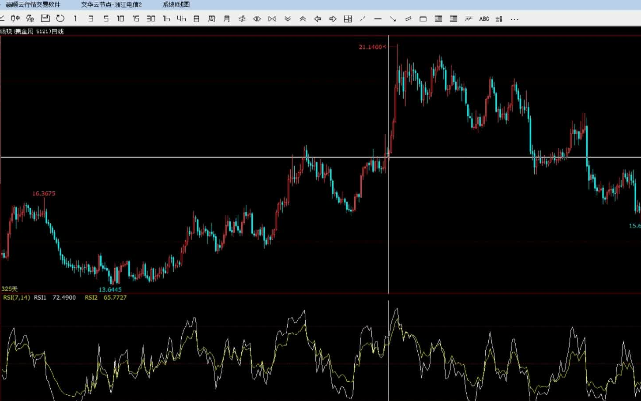Screen dimensions: 641x401
Task: Select the 3-minute chart period
Action: (x=90, y=19)
